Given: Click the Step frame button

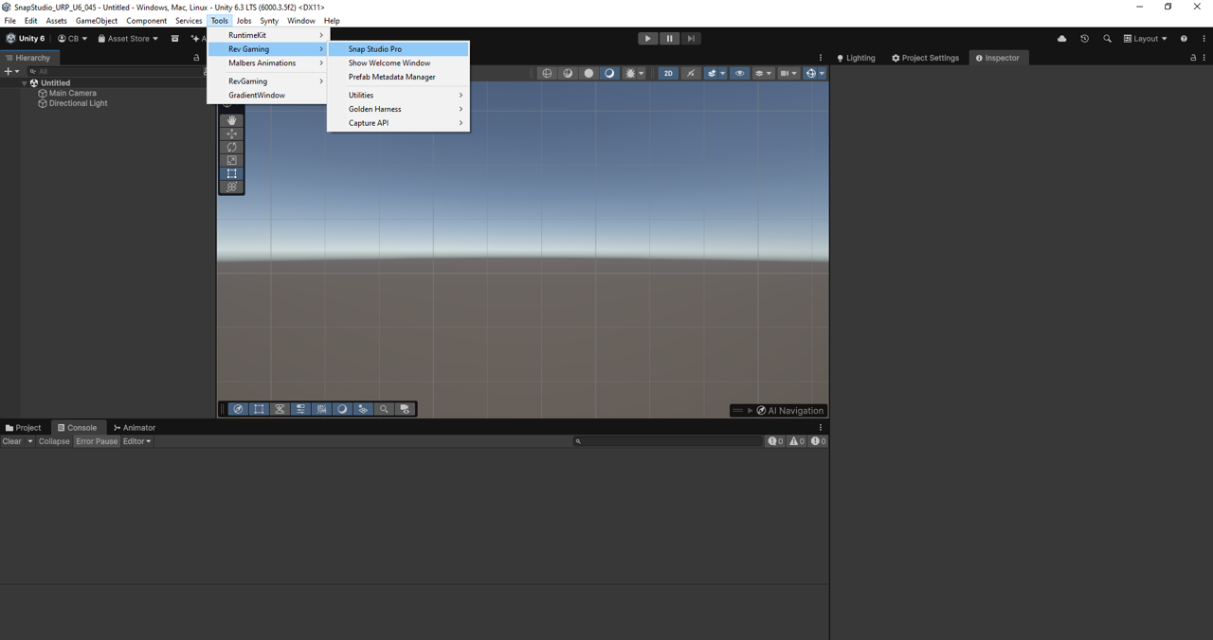Looking at the screenshot, I should click(x=691, y=39).
